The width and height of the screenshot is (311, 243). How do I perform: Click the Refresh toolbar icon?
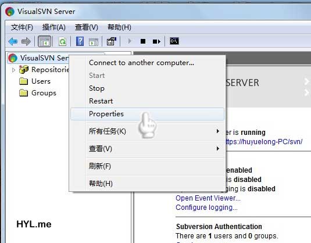(x=62, y=41)
